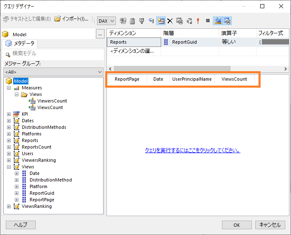Click the 等しい operator cell
Image resolution: width=291 pixels, height=235 pixels.
click(x=238, y=42)
